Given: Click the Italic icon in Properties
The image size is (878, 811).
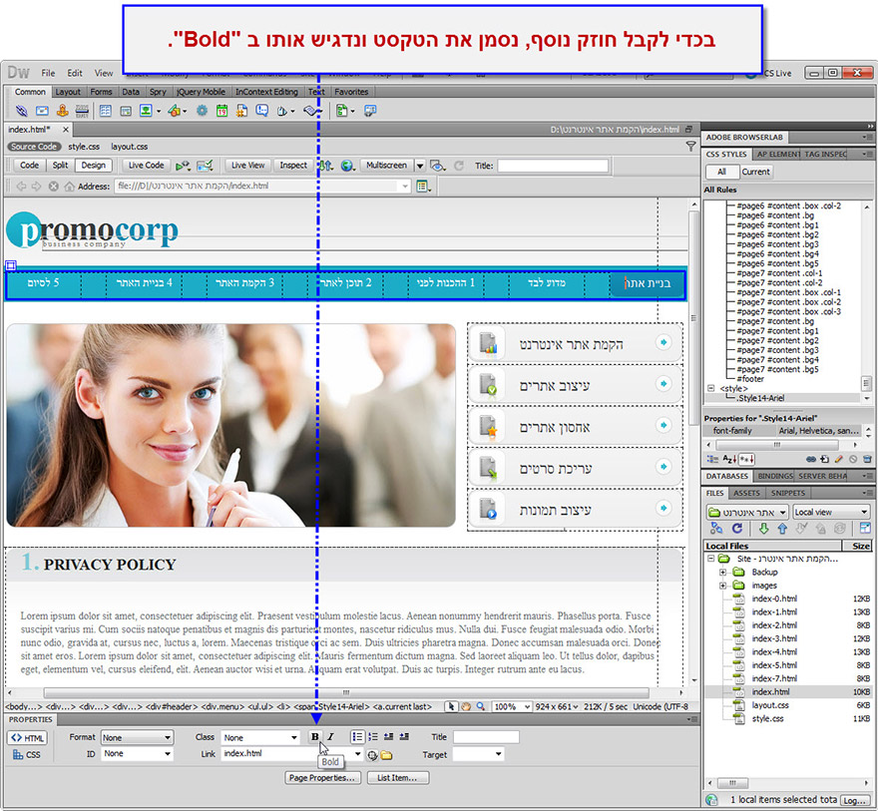Looking at the screenshot, I should [330, 736].
